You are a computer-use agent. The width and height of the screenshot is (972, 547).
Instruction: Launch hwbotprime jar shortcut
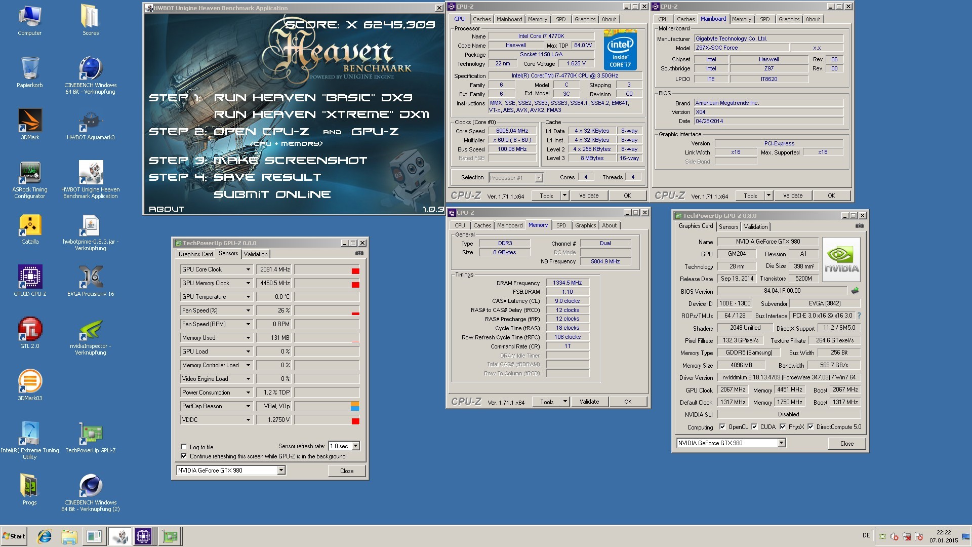point(91,232)
